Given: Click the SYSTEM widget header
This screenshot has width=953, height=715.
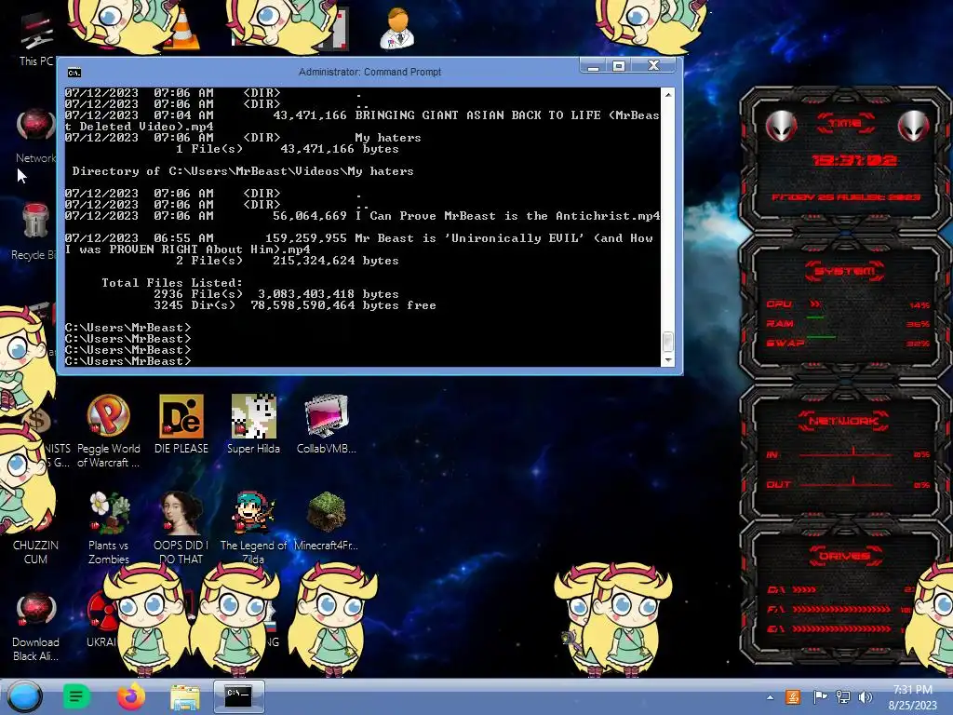Looking at the screenshot, I should 845,271.
